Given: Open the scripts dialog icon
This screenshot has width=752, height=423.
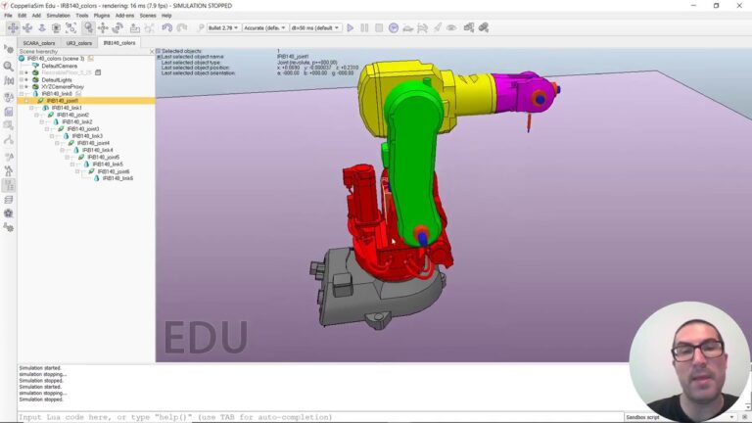Looking at the screenshot, I should pos(9,112).
